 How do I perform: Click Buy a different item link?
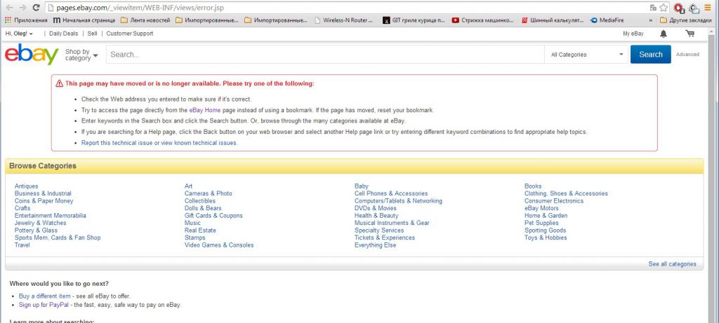coord(44,296)
